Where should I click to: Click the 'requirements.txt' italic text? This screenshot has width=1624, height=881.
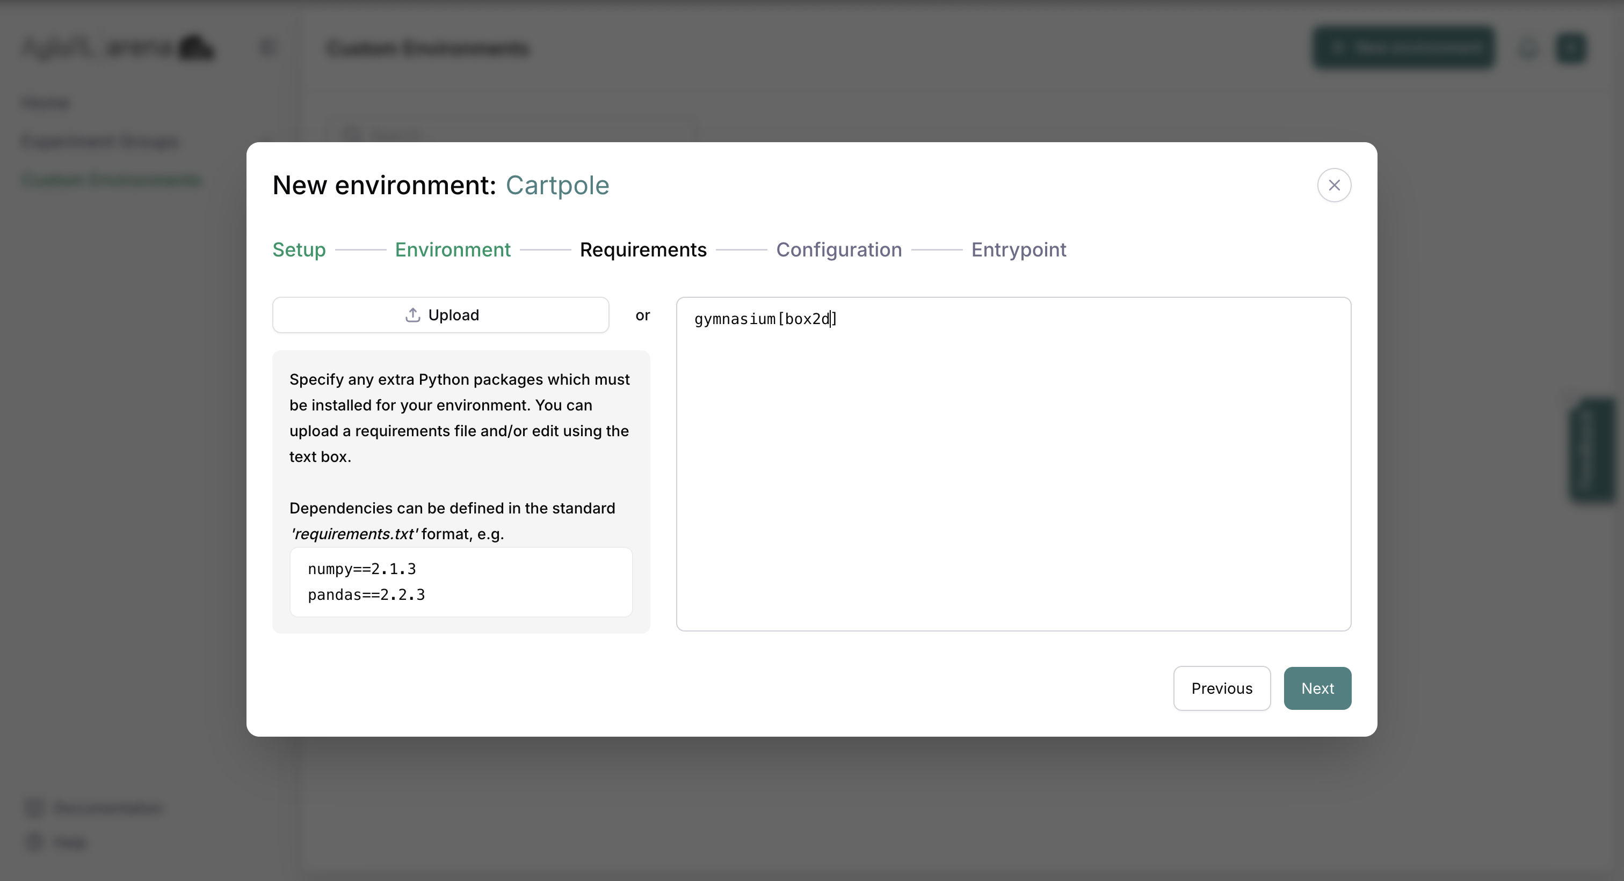354,534
